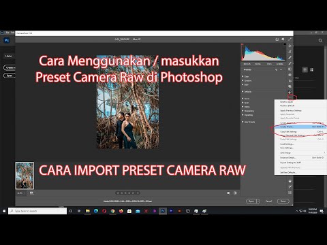This screenshot has height=245, width=327.
Task: Open File Explorer from the taskbar
Action: (88, 211)
